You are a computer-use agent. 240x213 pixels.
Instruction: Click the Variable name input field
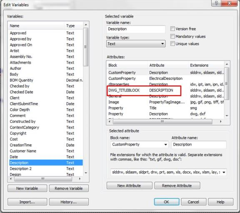click(136, 29)
